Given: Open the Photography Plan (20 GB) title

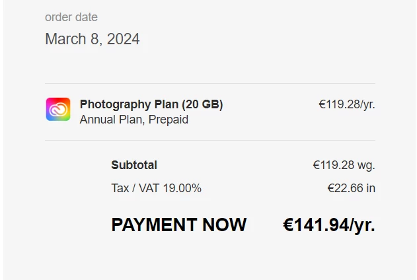Looking at the screenshot, I should 151,104.
